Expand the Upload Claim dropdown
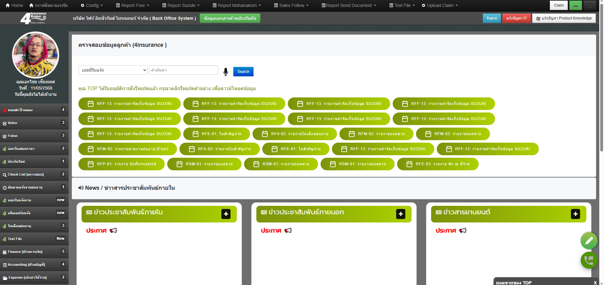The height and width of the screenshot is (285, 604). [440, 5]
